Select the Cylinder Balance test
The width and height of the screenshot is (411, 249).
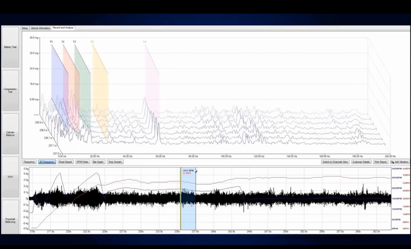10,134
